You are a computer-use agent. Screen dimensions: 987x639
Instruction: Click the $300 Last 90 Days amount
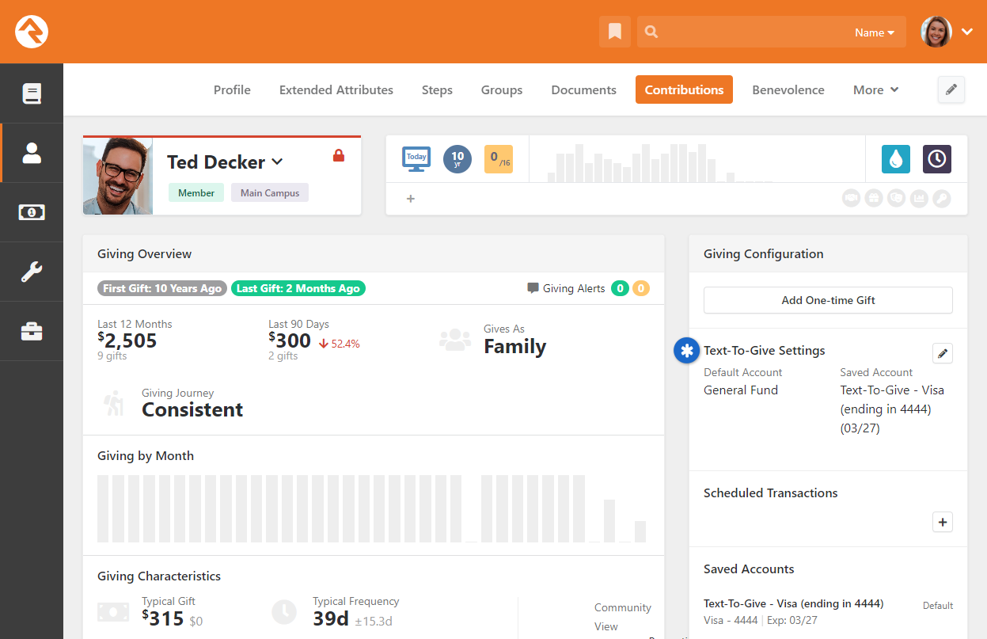tap(290, 340)
